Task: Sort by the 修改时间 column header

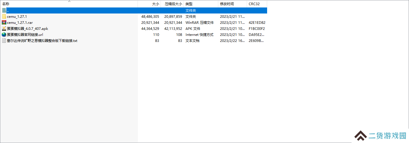Action: tap(232, 4)
